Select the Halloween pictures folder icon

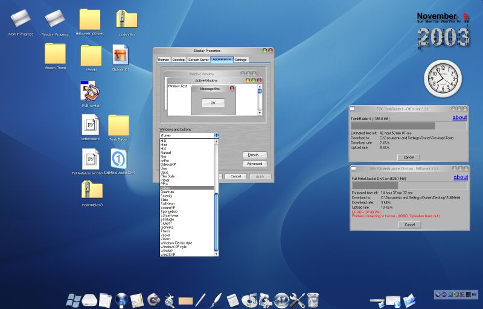[90, 19]
